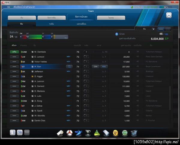This screenshot has height=145, width=180.
Task: Sort by the first squad column header
Action: click(14, 45)
